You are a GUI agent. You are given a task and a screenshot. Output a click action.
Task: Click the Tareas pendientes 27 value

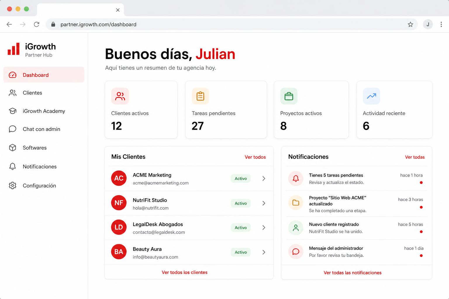click(198, 126)
